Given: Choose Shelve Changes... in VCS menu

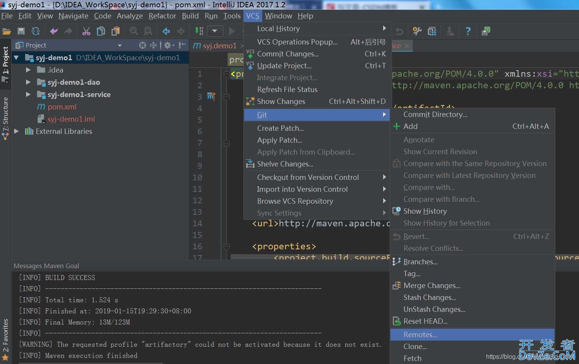Looking at the screenshot, I should 317,164.
